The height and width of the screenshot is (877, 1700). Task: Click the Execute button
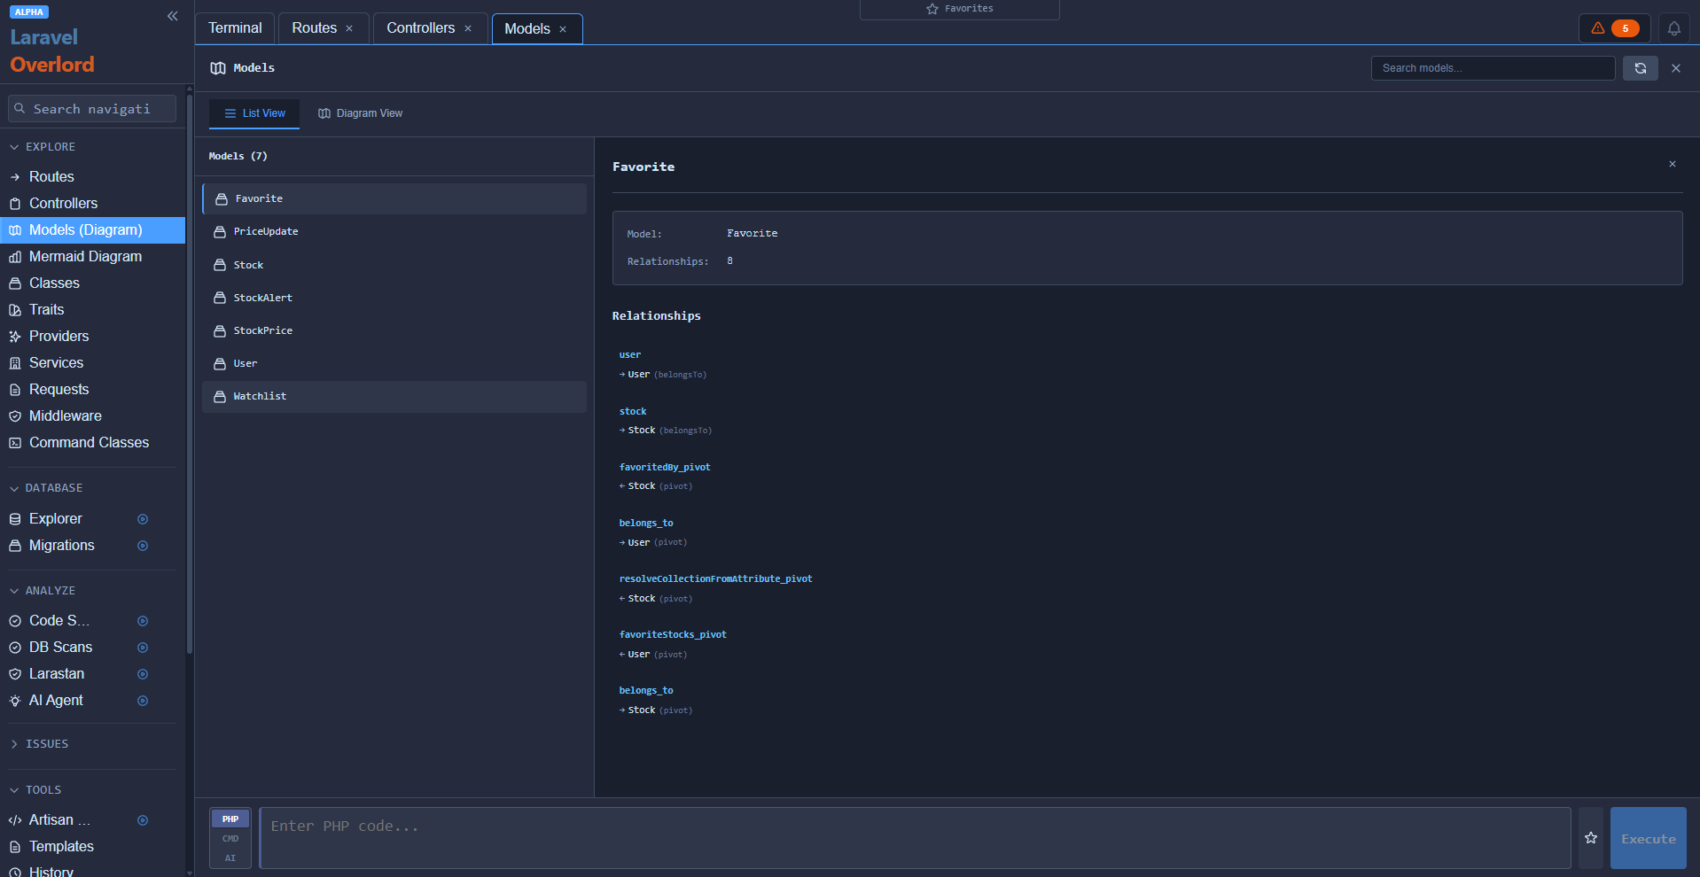[x=1649, y=838]
